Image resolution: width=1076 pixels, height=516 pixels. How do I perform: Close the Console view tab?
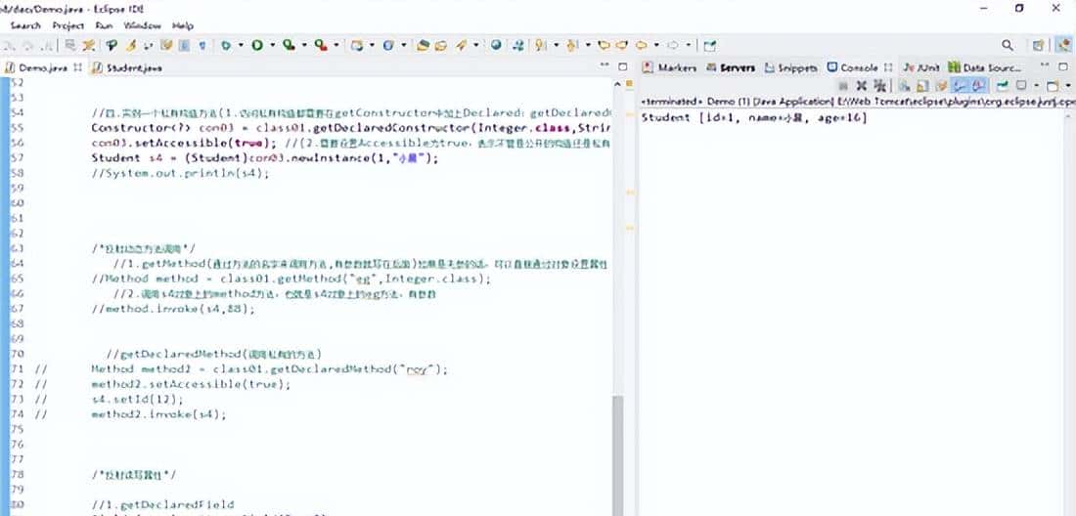point(888,67)
